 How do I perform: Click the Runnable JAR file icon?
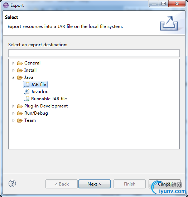[x=27, y=99]
